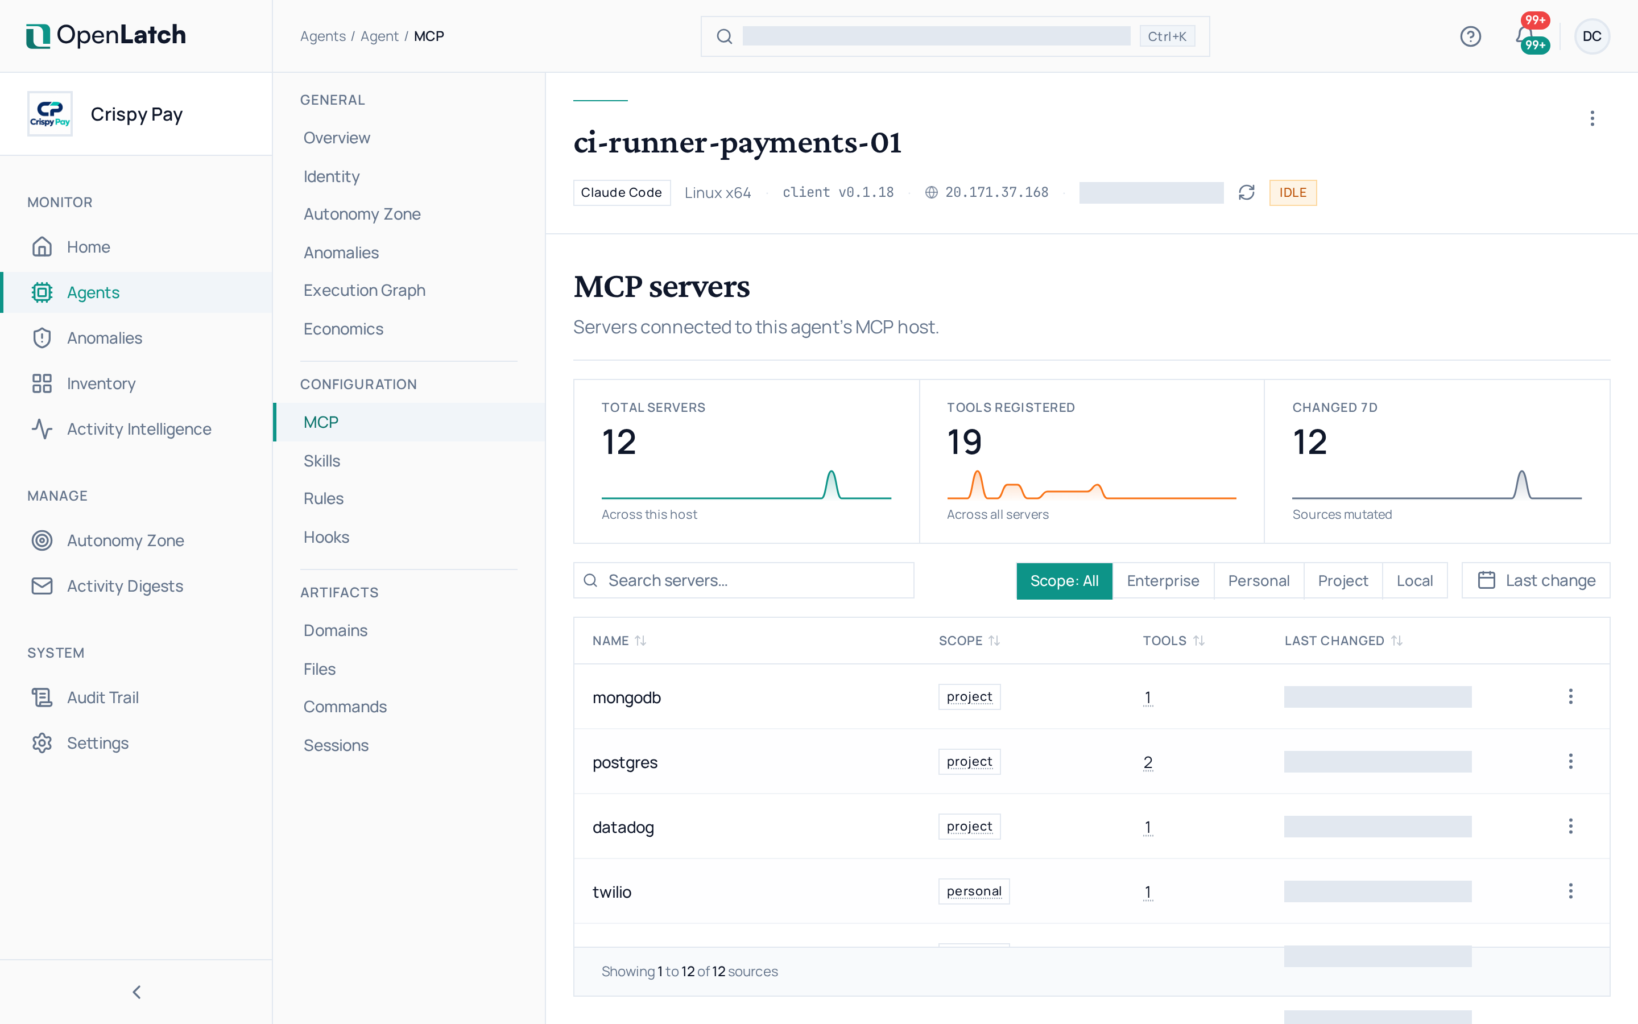Open Skills configuration page
This screenshot has height=1024, width=1638.
[x=409, y=461]
